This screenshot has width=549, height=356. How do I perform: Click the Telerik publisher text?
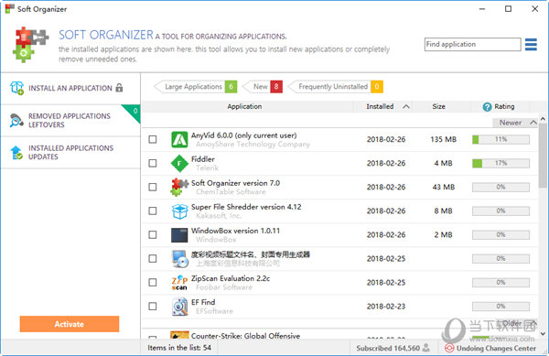(208, 168)
